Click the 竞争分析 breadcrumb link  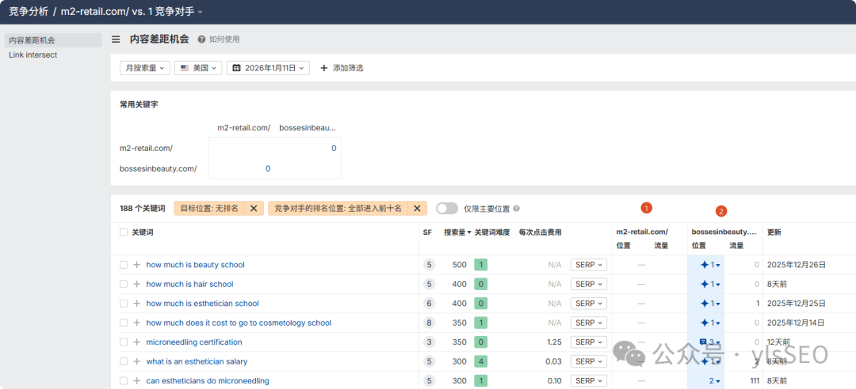click(x=29, y=11)
